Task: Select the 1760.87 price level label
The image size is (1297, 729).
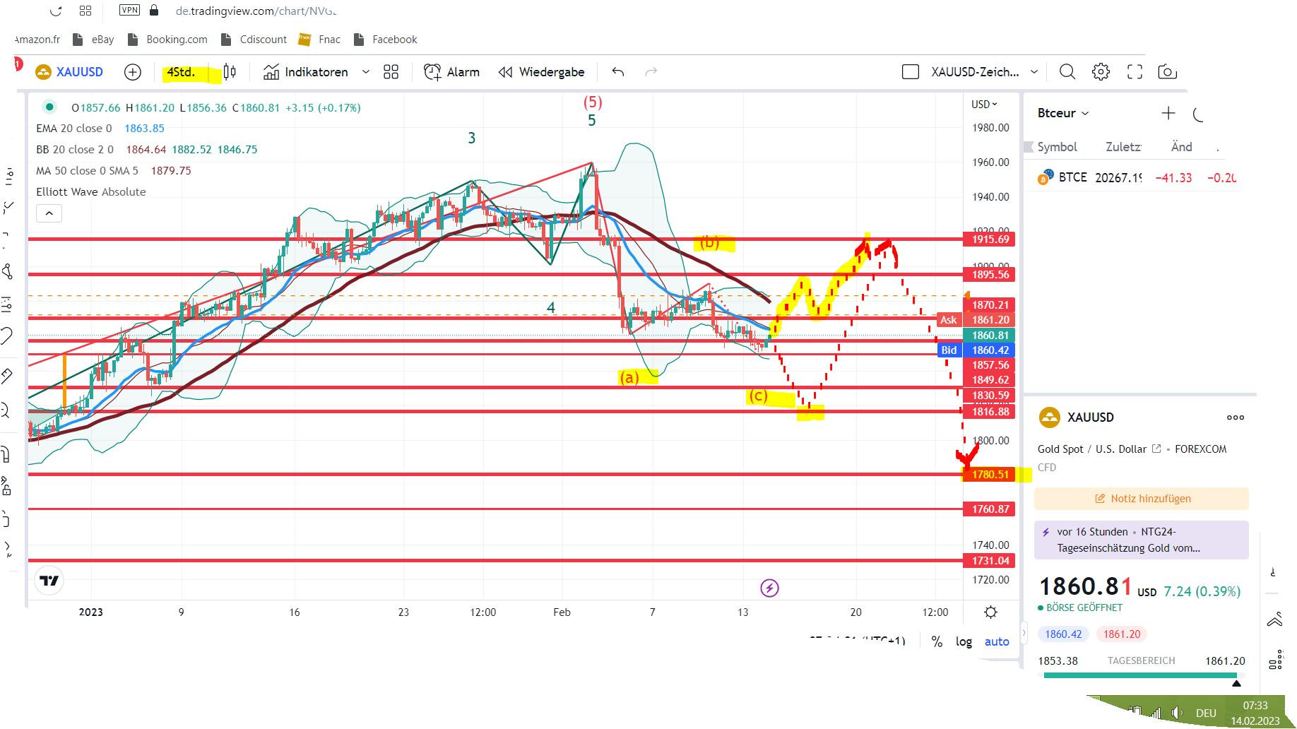Action: (x=989, y=509)
